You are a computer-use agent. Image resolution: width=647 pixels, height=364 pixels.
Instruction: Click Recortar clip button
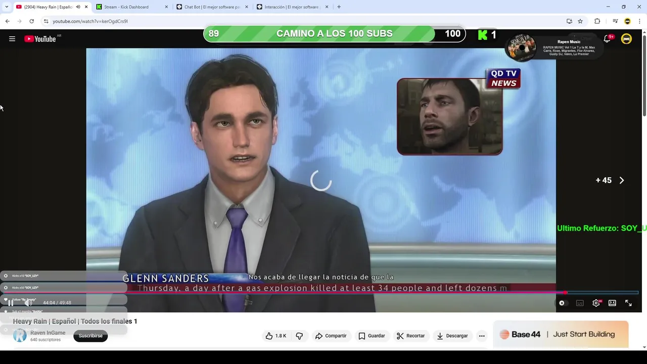pos(410,336)
